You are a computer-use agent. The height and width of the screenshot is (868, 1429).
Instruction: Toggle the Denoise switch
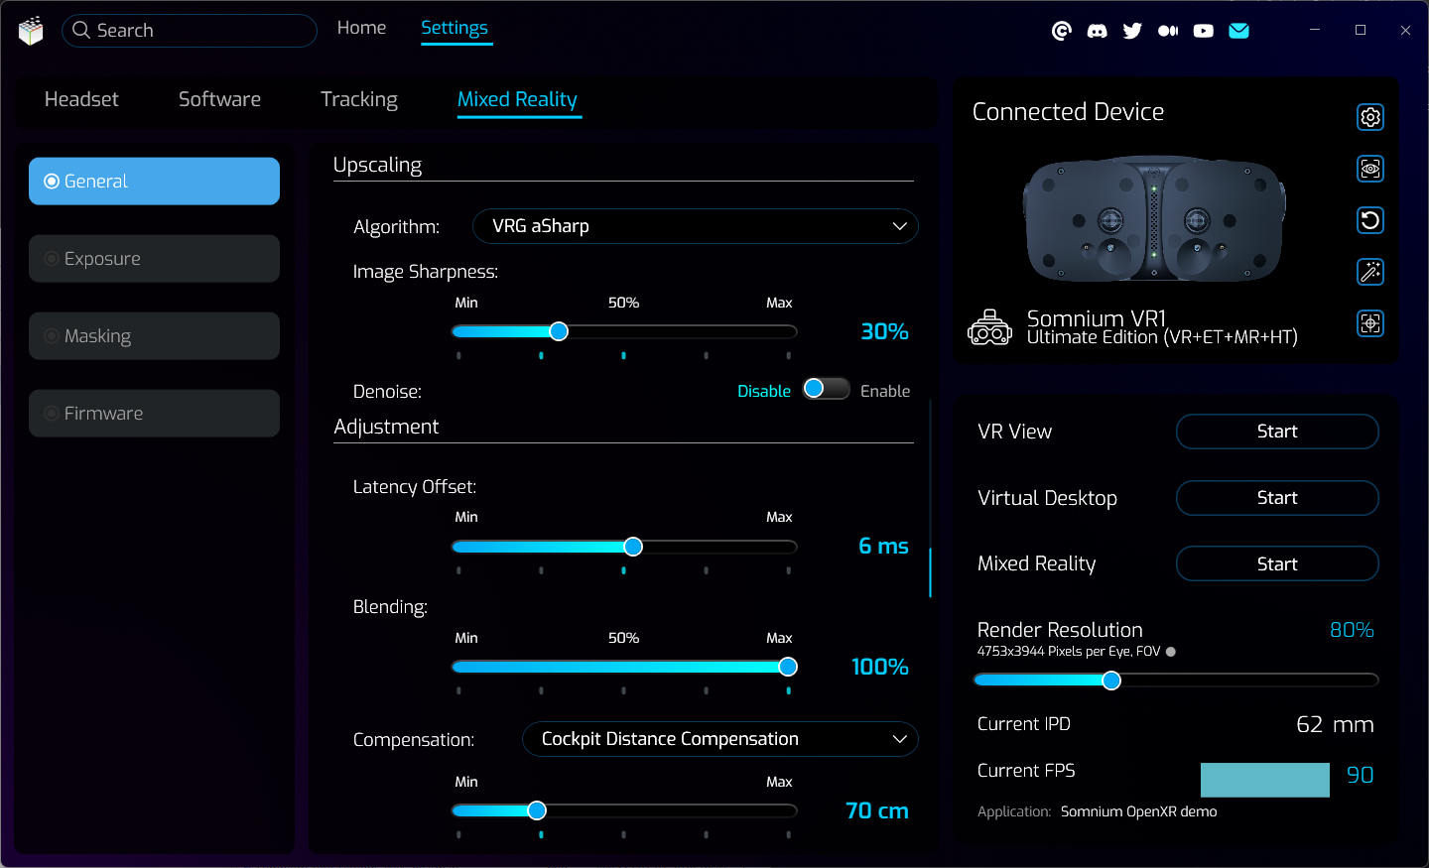click(x=826, y=389)
